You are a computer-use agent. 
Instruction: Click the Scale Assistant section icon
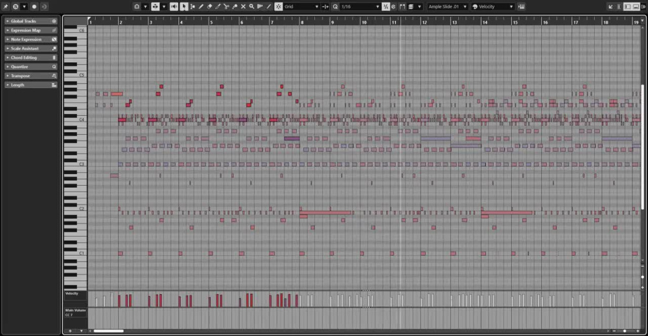(x=54, y=49)
